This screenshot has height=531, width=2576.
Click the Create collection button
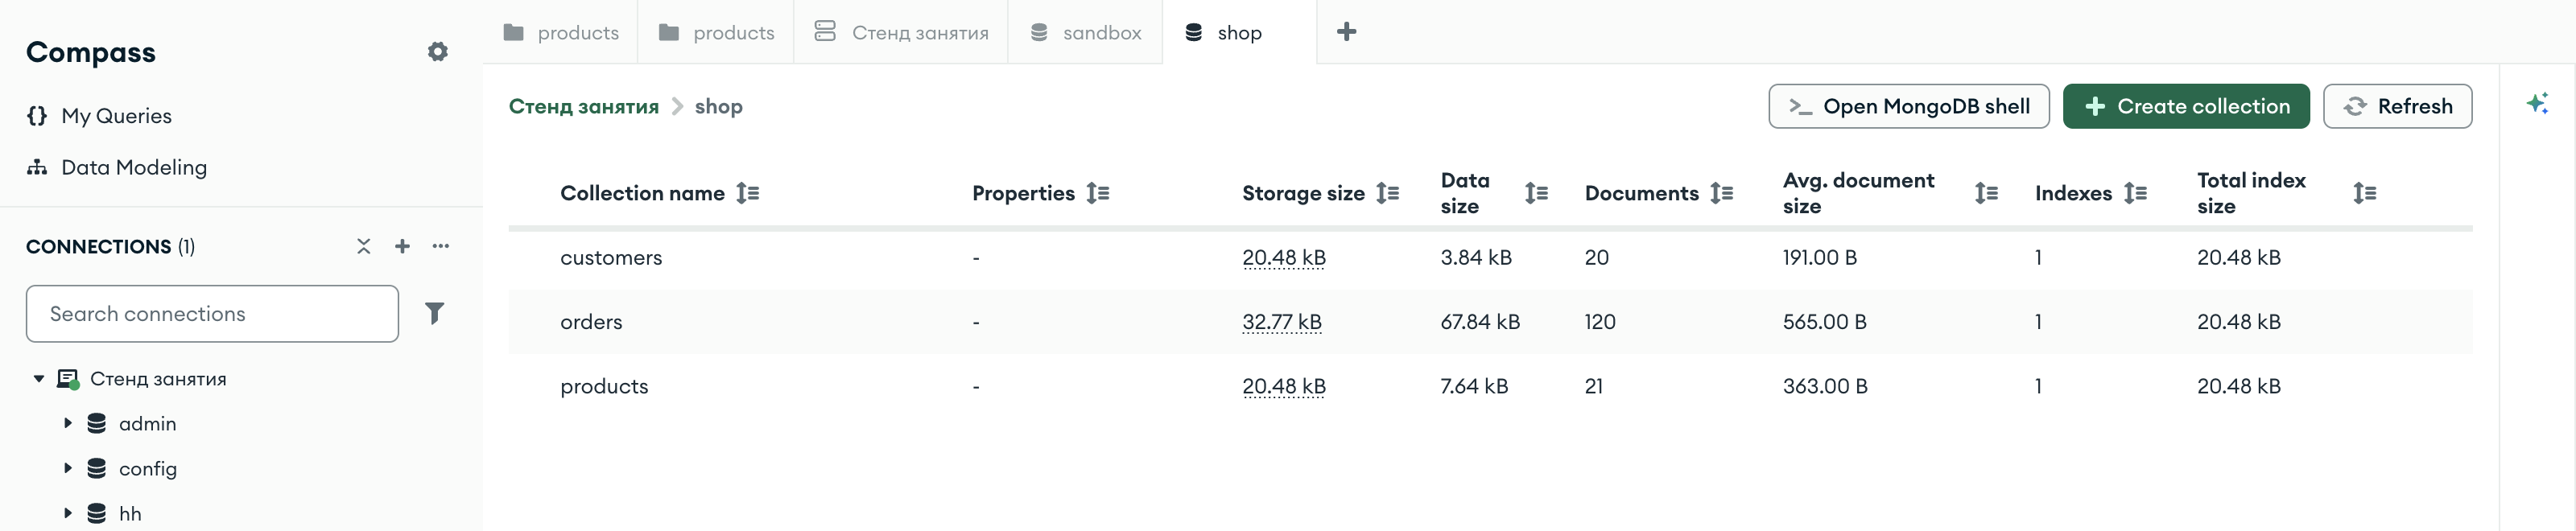pyautogui.click(x=2186, y=106)
